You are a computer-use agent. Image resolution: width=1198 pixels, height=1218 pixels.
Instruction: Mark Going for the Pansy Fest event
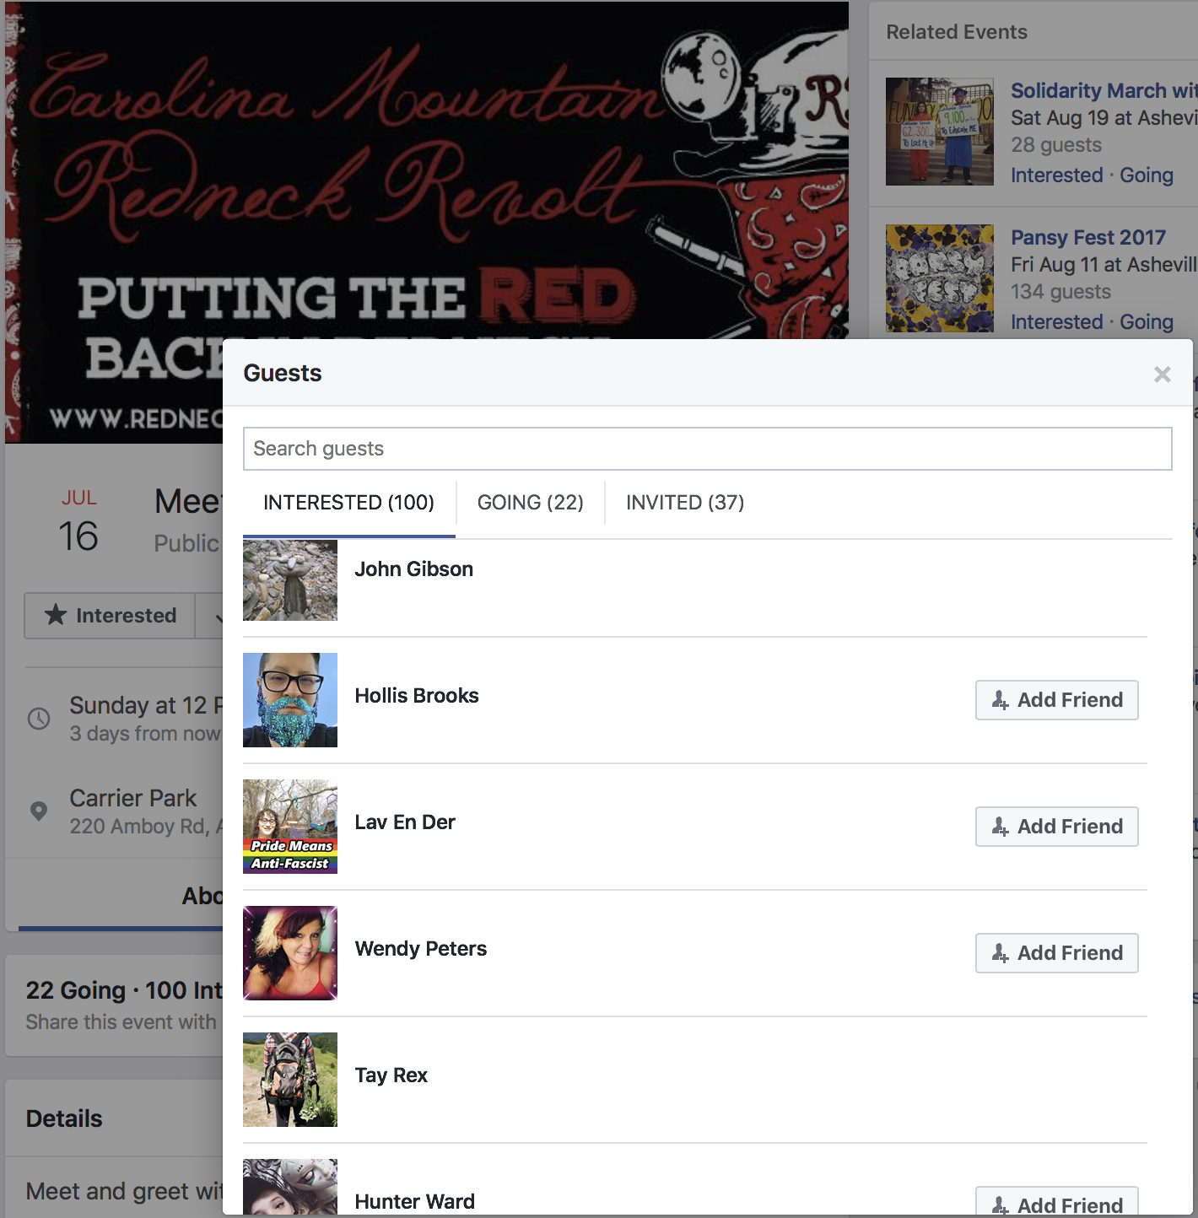(1147, 322)
